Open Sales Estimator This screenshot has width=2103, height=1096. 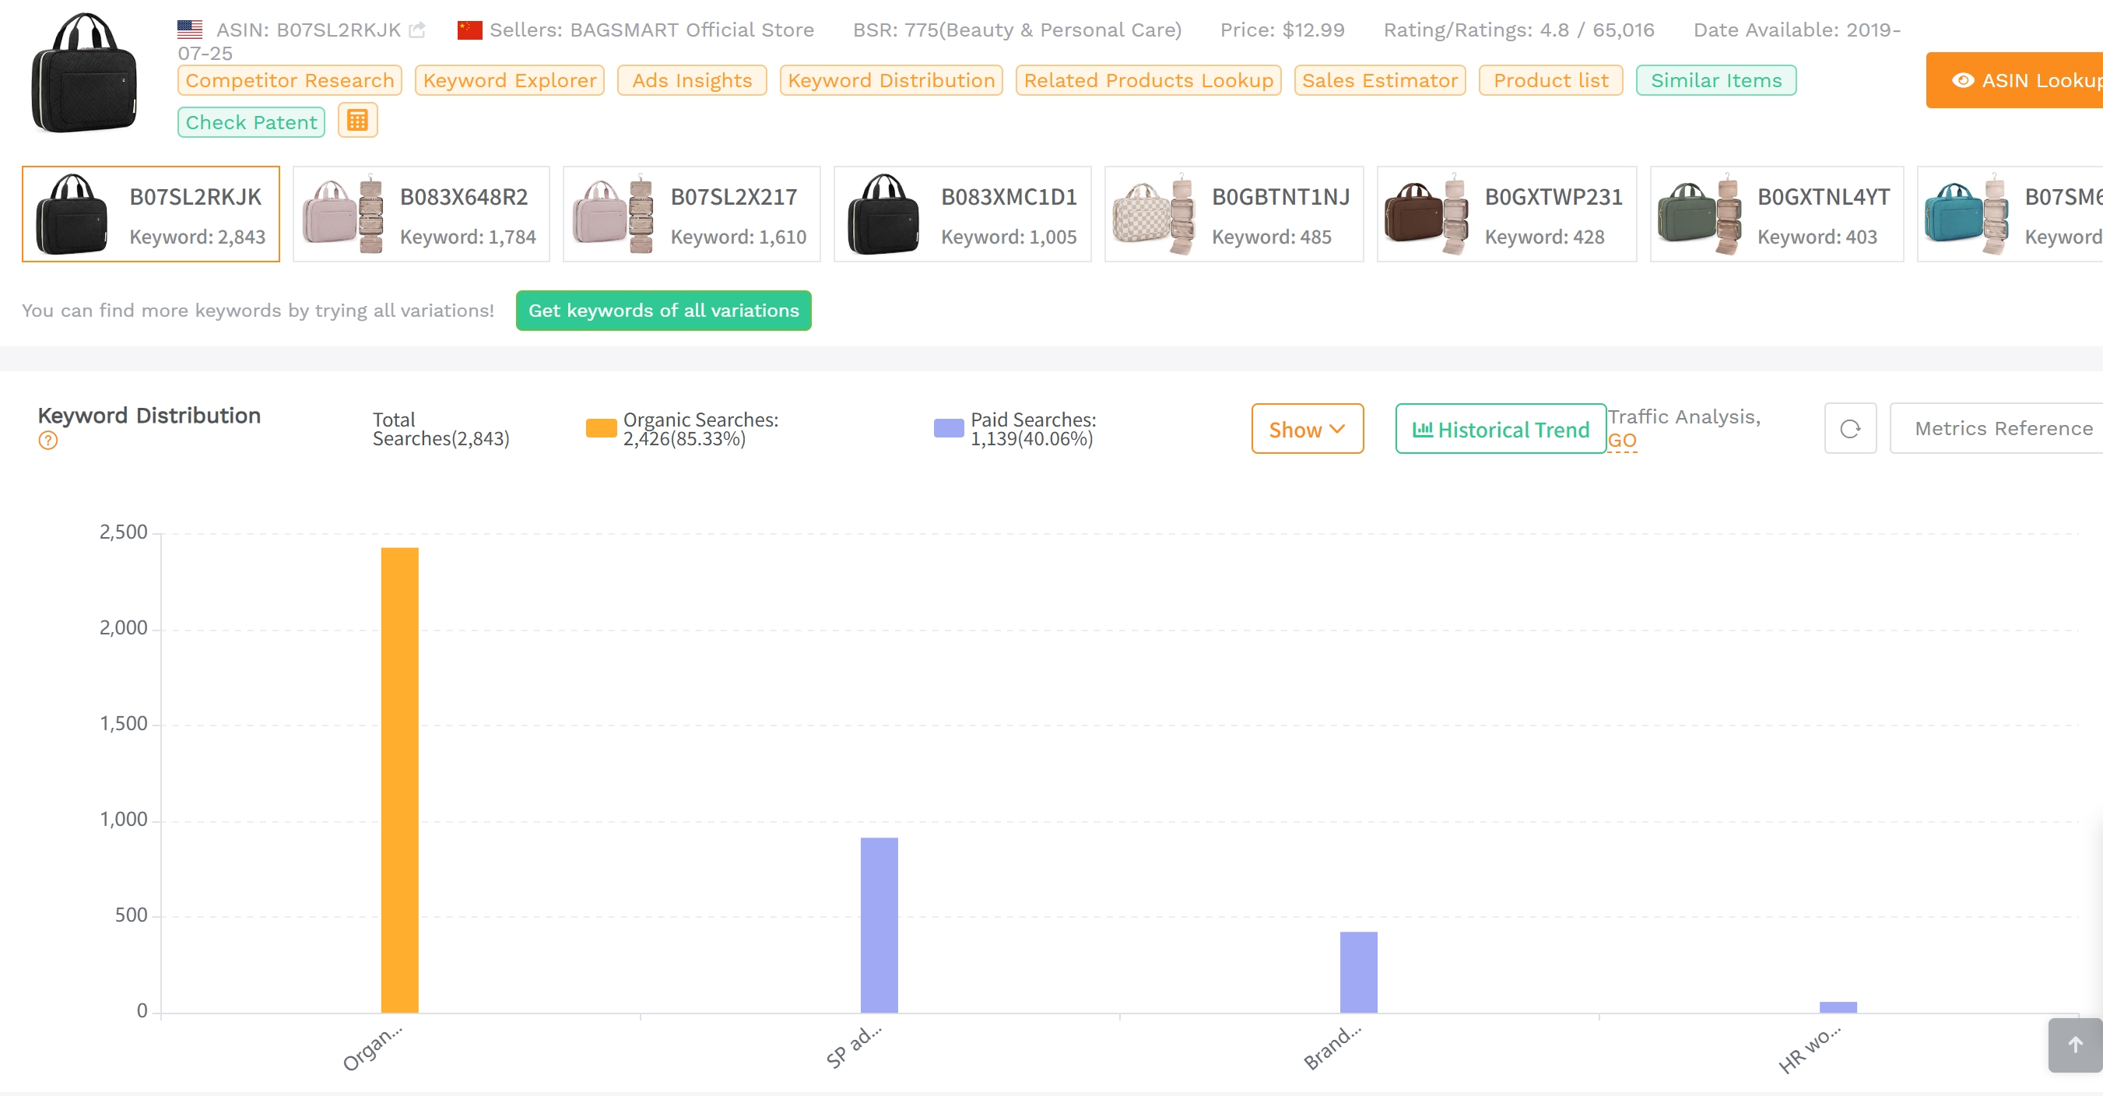click(x=1380, y=80)
